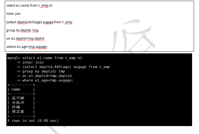Click the mysql> prompt in terminal

point(14,58)
